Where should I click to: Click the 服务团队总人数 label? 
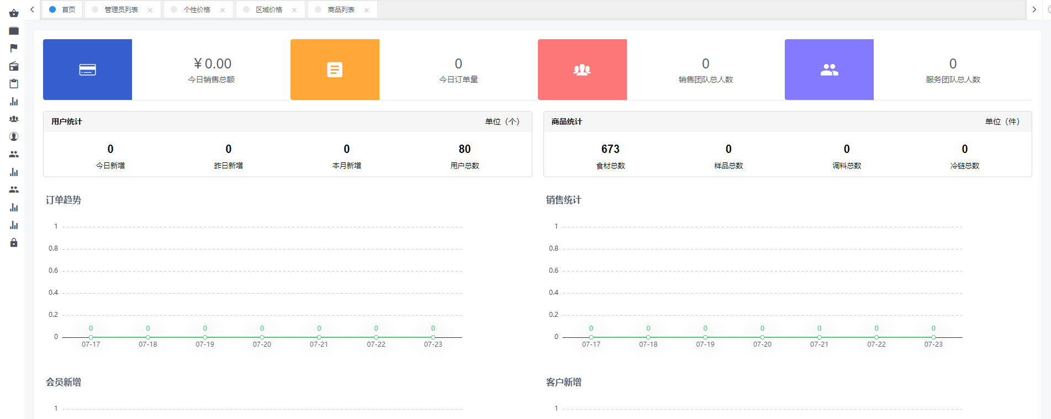[x=953, y=79]
